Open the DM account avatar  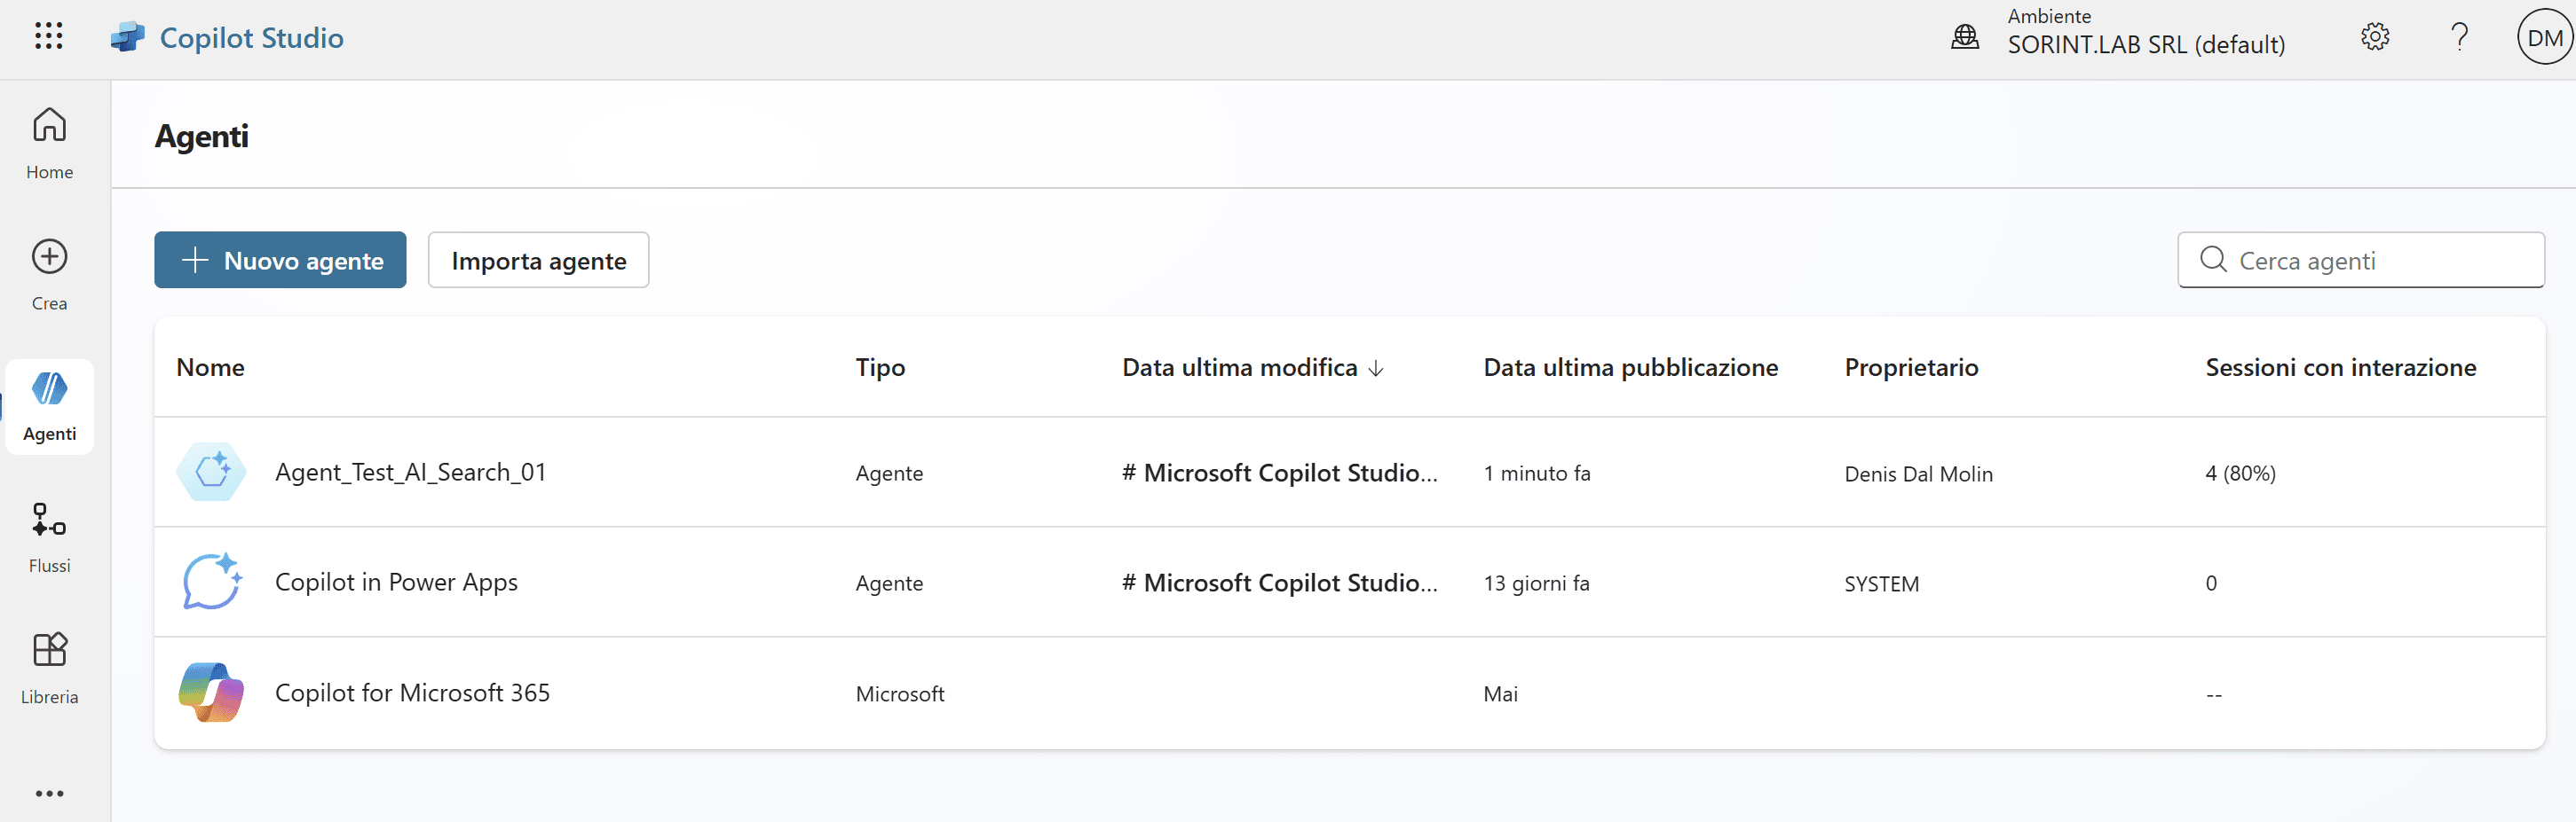click(2544, 38)
